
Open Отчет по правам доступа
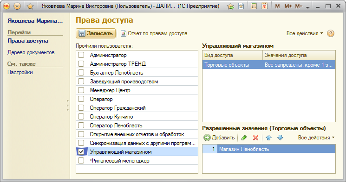click(x=154, y=33)
